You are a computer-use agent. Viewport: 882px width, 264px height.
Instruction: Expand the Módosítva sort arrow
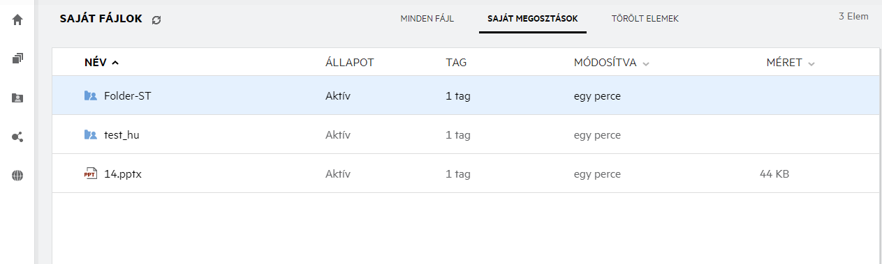point(646,63)
